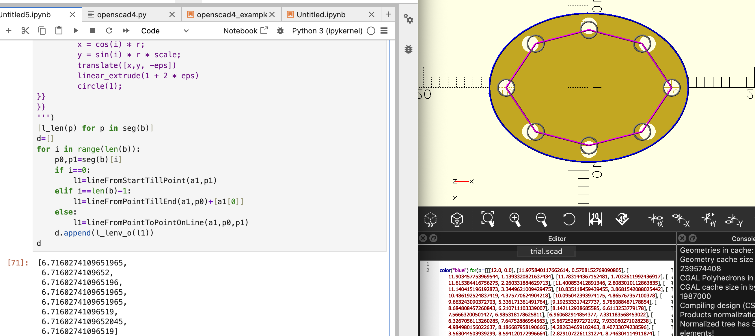Undock the OpenSCAD Console panel

(x=693, y=238)
